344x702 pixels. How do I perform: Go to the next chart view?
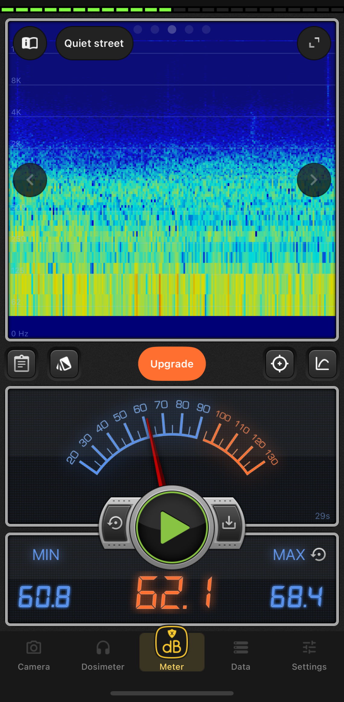pos(314,180)
